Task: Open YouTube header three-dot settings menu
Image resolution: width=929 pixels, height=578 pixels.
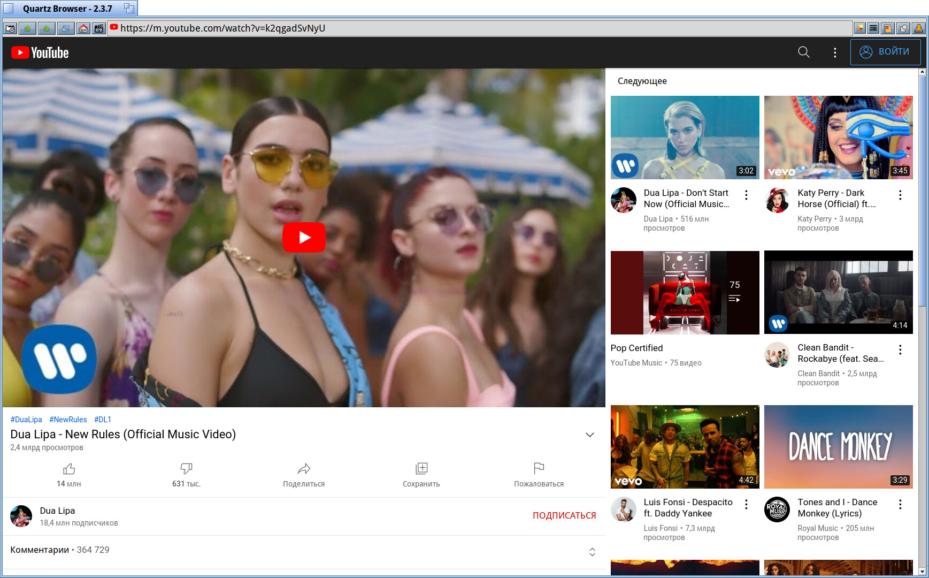Action: point(835,52)
